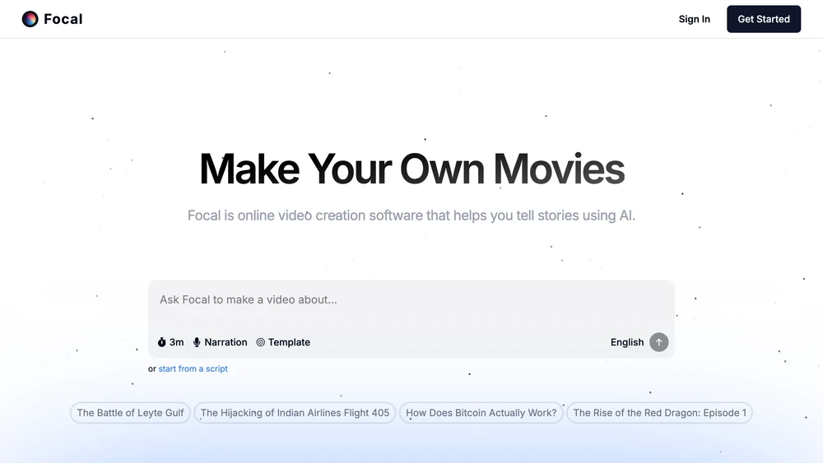Follow the start from a script link

(193, 368)
